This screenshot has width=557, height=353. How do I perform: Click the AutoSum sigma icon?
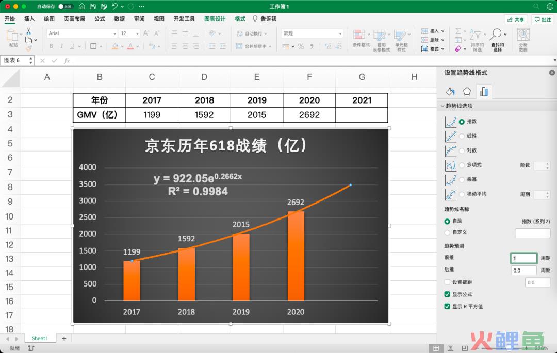(458, 31)
